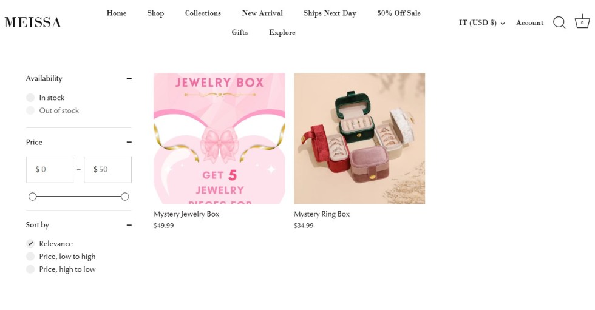Collapse the Availability filter section
The image size is (595, 310).
[x=129, y=78]
